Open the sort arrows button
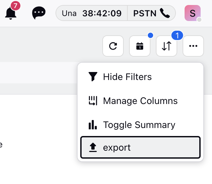The height and width of the screenshot is (184, 212). [167, 46]
